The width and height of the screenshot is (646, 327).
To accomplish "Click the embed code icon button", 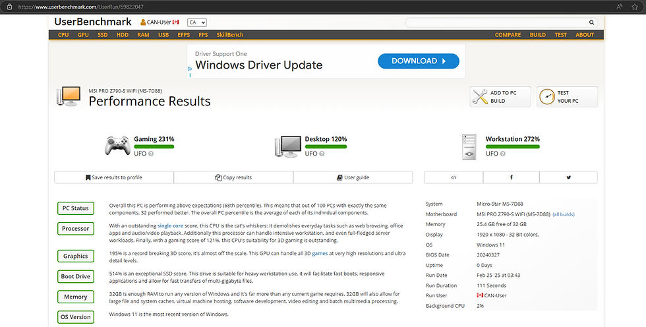I will point(454,177).
